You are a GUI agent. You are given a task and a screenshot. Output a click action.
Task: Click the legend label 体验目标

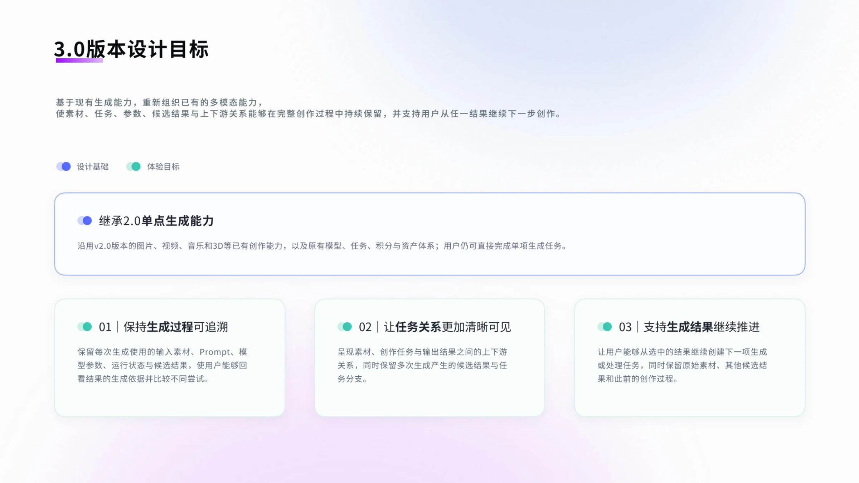pyautogui.click(x=163, y=167)
